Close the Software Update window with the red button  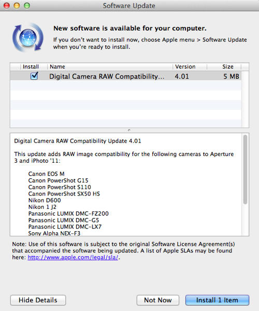(7, 6)
